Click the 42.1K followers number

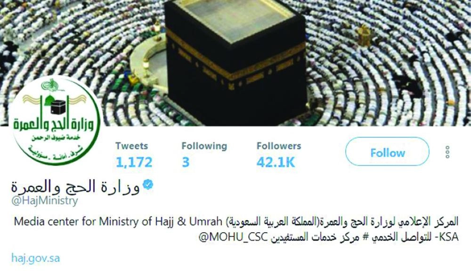point(276,162)
